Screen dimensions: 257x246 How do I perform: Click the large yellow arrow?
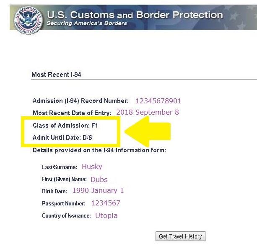pos(150,131)
